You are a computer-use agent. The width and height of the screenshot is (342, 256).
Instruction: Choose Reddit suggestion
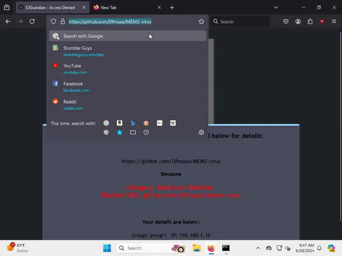127,105
